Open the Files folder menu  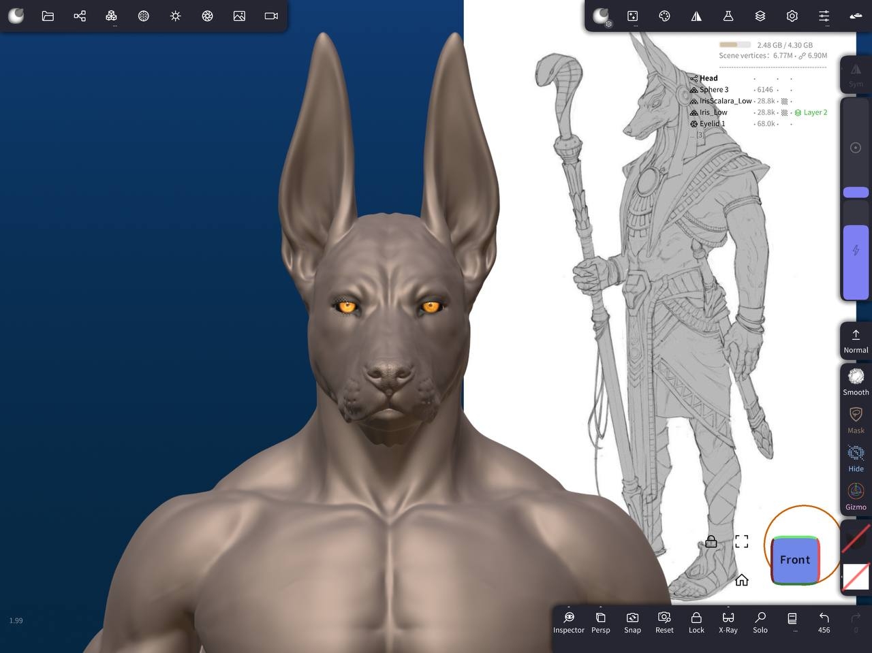click(x=48, y=16)
